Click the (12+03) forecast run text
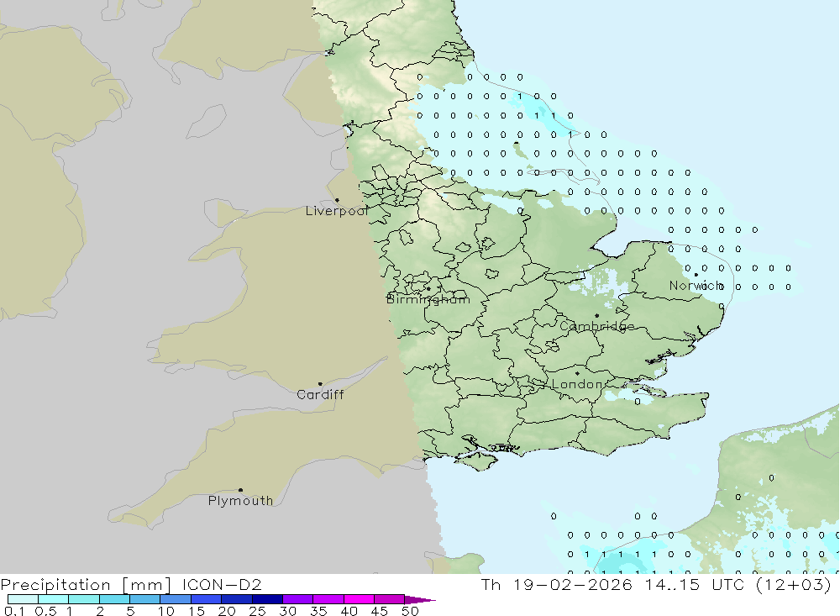The image size is (840, 616). click(794, 585)
